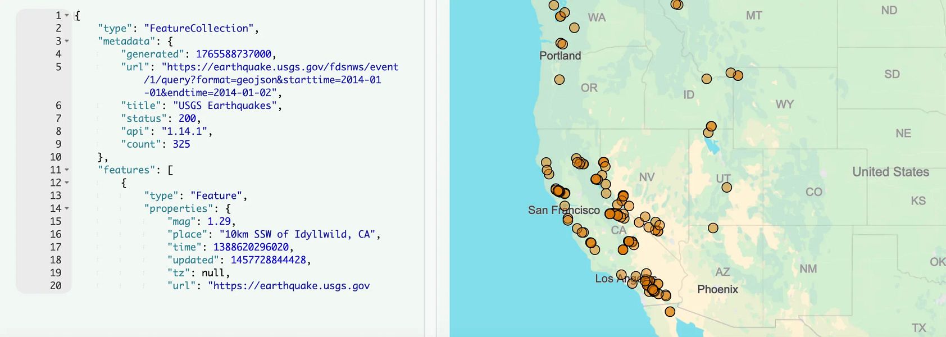Click the southernmost earthquake marker near Mexico border
This screenshot has width=946, height=337.
click(x=670, y=312)
